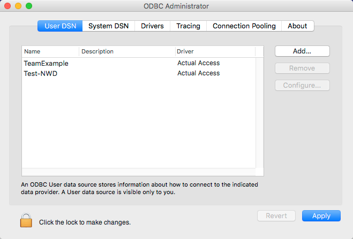Sort list by Driver column header
353x239 pixels.
[214, 52]
